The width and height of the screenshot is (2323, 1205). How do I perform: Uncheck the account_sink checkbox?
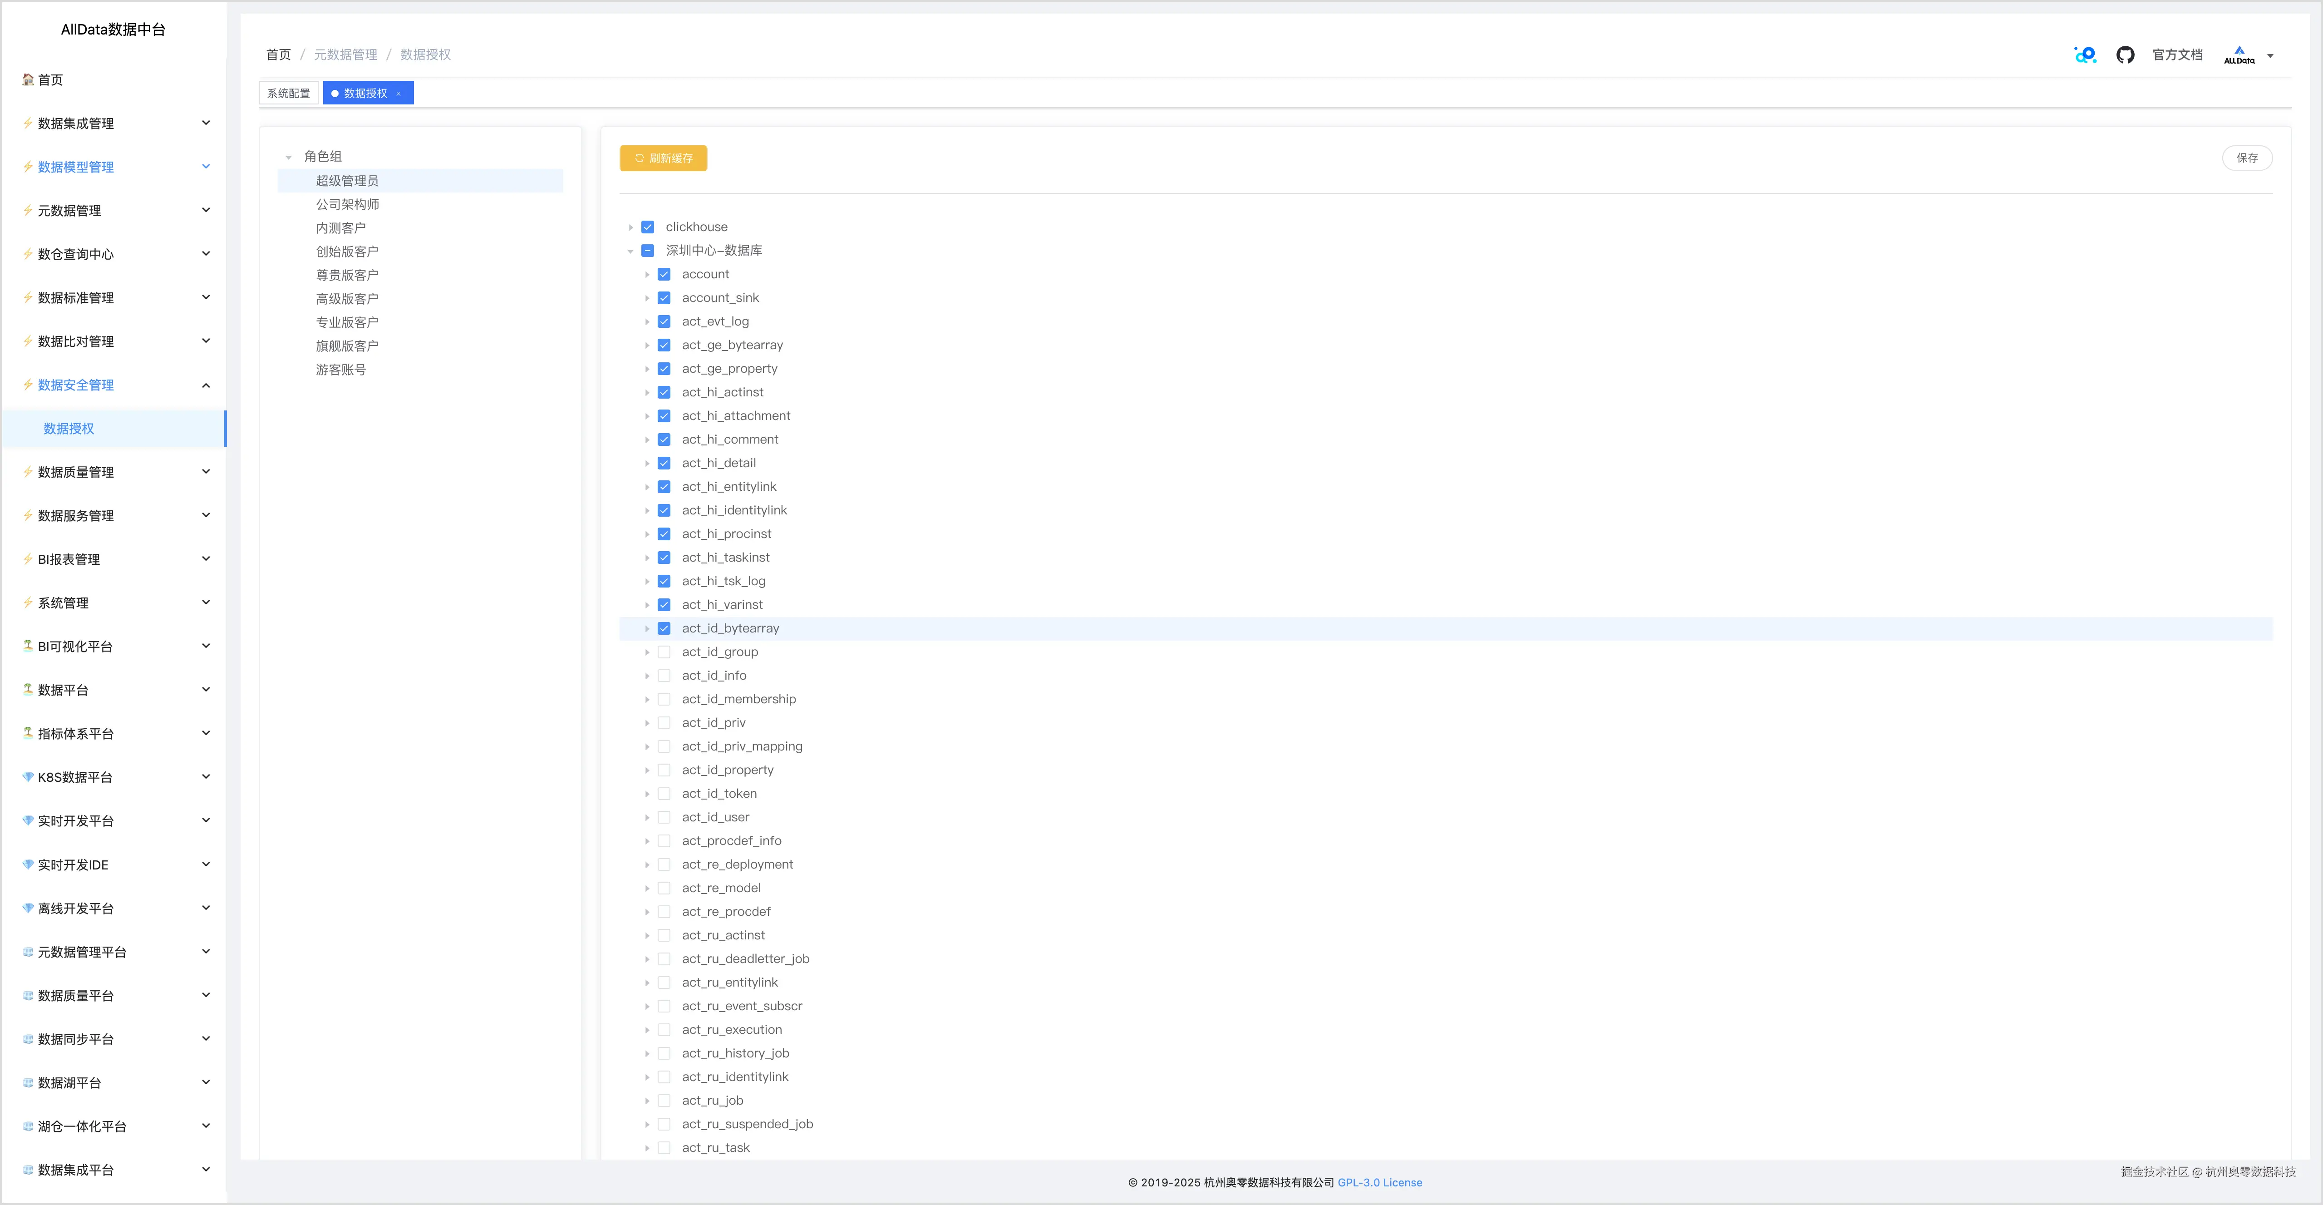[664, 298]
